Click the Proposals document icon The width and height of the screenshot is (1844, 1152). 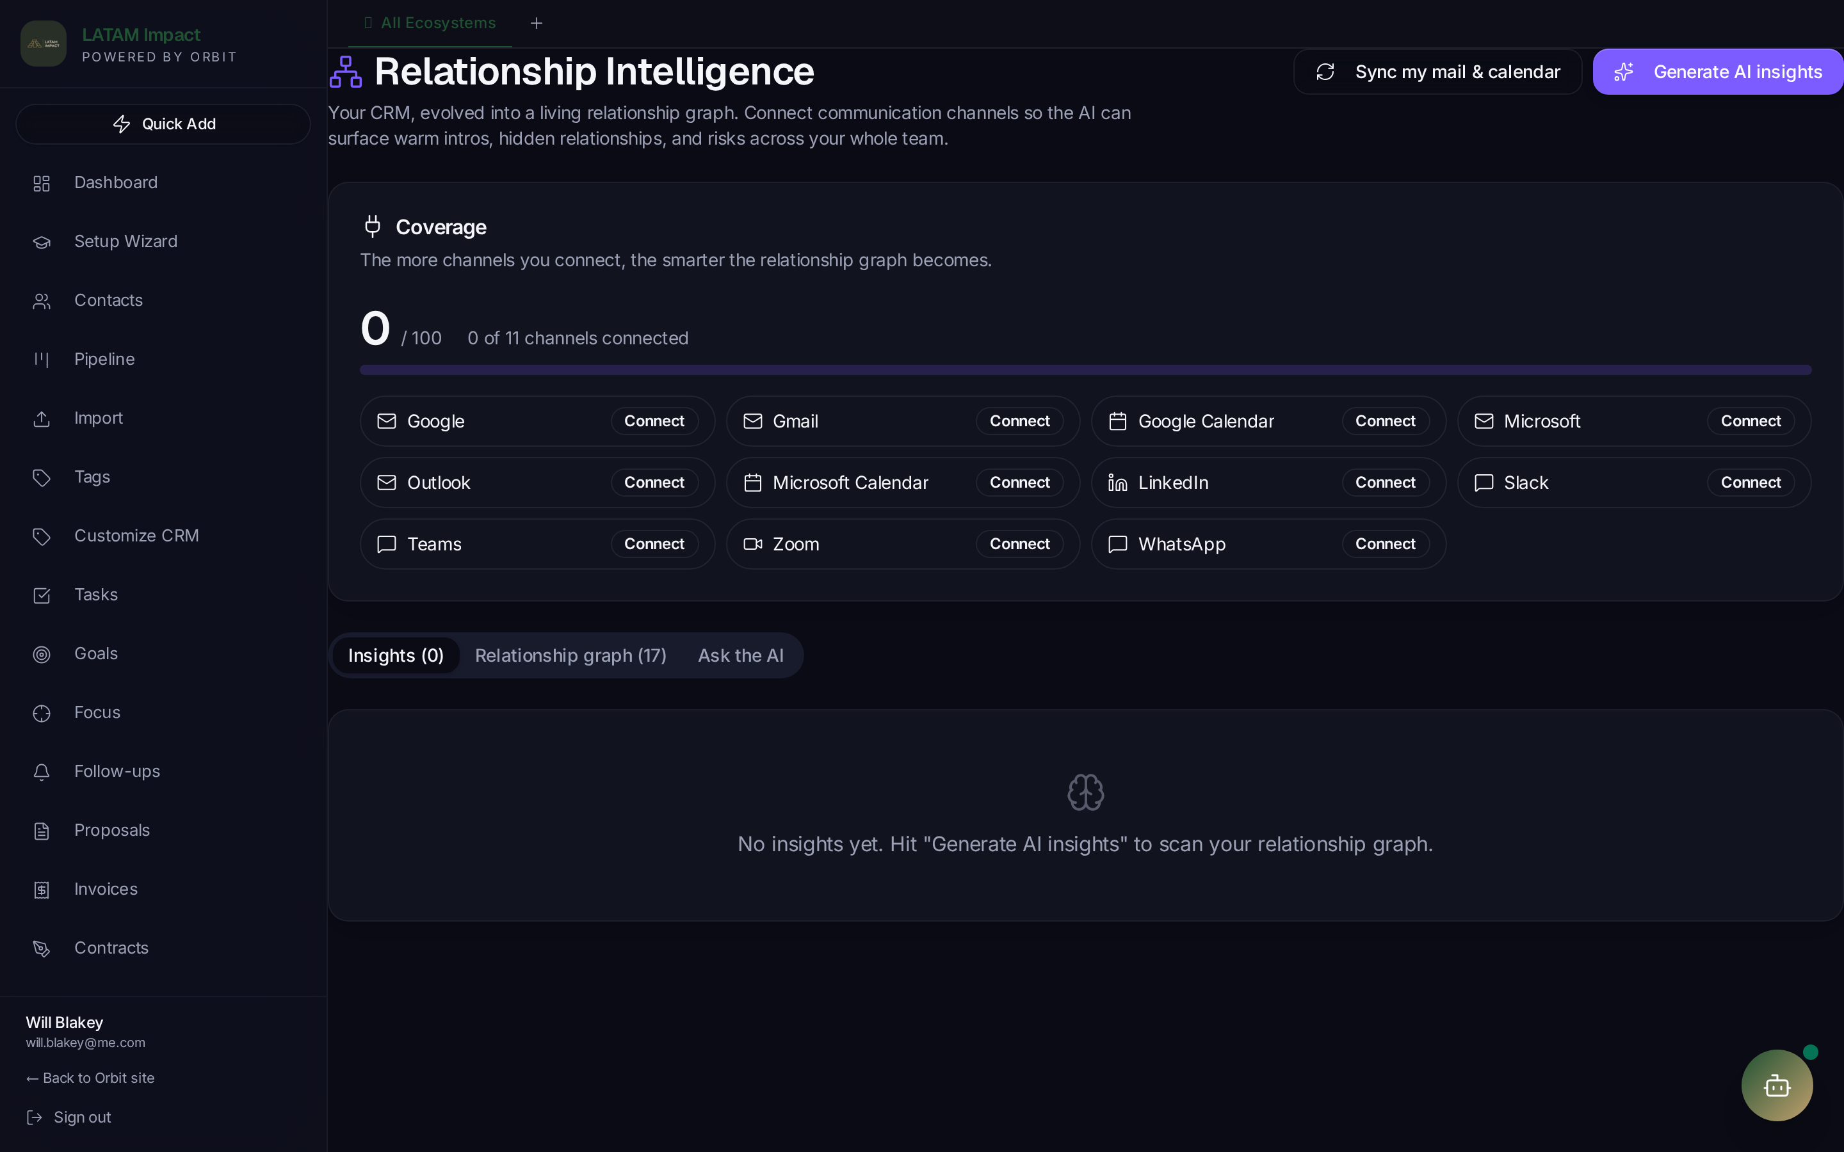(42, 831)
